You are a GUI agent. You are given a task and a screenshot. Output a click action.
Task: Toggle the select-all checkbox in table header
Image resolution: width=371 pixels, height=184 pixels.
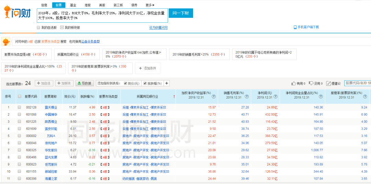19,96
